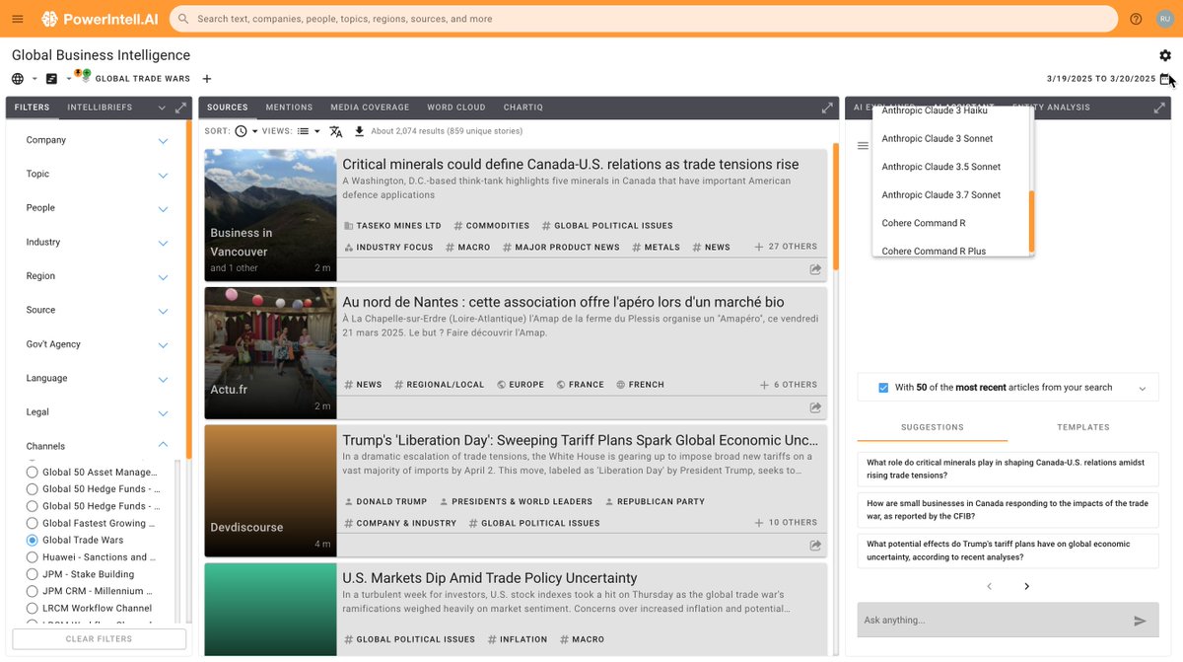Screen dimensions: 1183x662
Task: Use the small businesses CFIB suggestion
Action: coord(1008,509)
